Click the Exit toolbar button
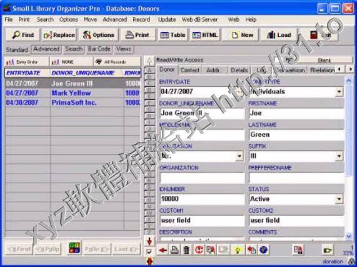Screen dimensions: 357x267 coord(319,35)
